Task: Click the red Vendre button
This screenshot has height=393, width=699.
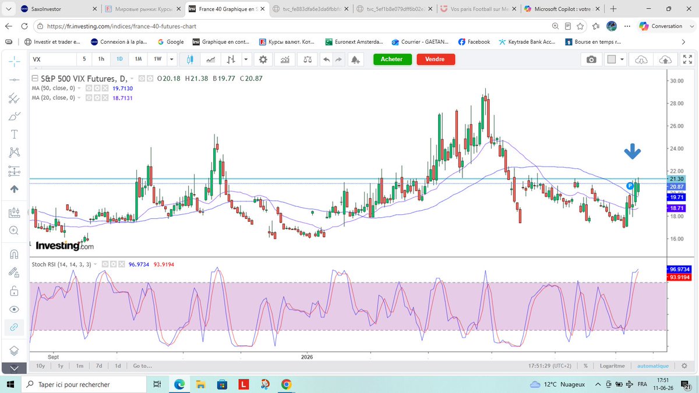Action: pyautogui.click(x=435, y=59)
